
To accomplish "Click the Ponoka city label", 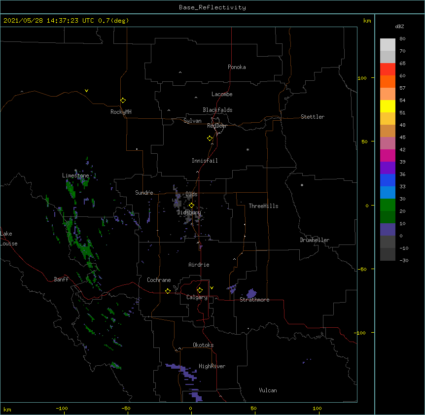I will coord(237,67).
